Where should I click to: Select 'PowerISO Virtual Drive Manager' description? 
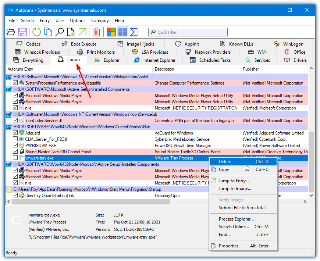(x=183, y=145)
